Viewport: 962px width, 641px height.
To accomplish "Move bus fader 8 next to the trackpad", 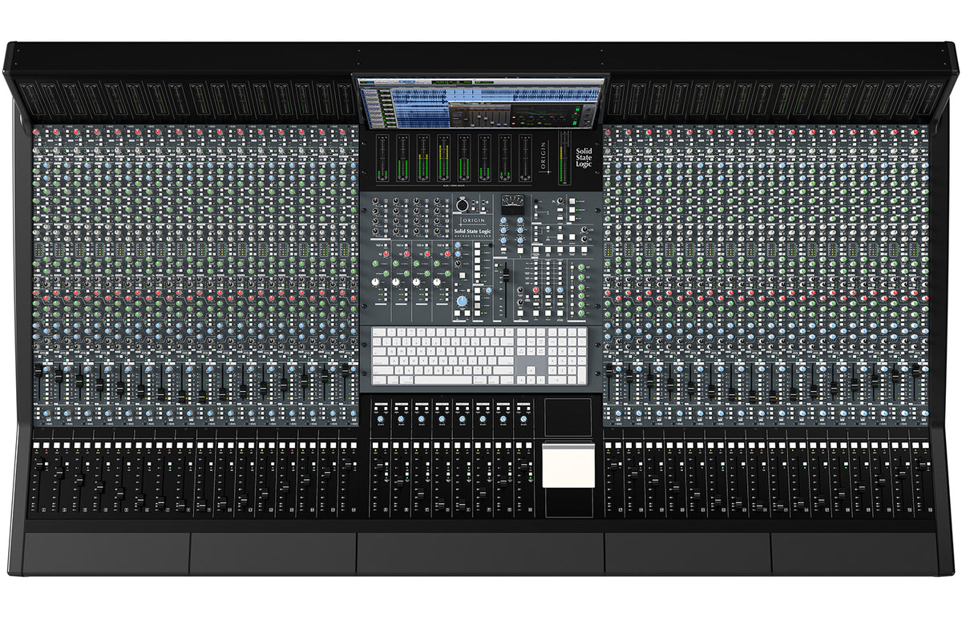I will pyautogui.click(x=523, y=466).
